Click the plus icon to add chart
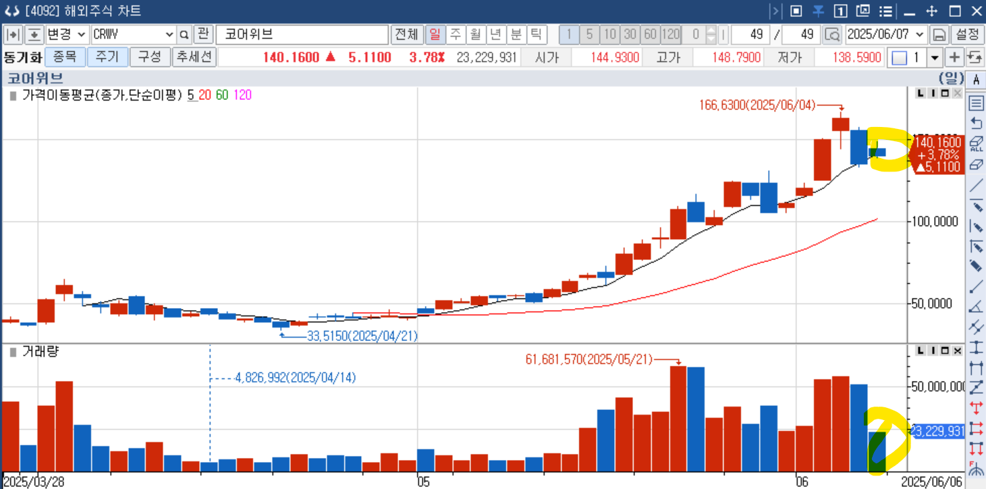 pos(955,57)
